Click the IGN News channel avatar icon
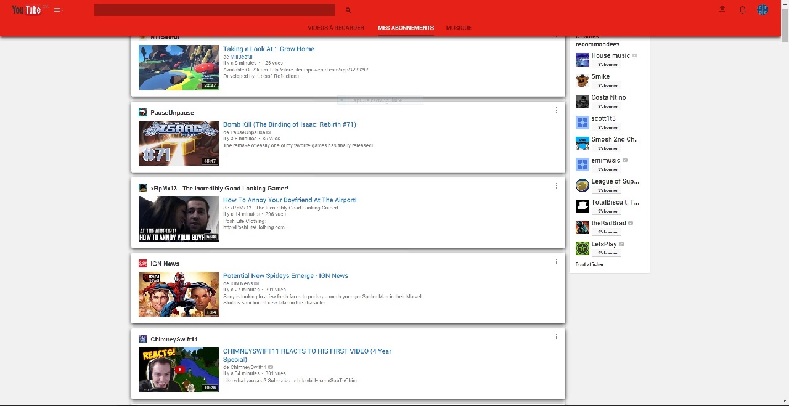789x406 pixels. pos(142,264)
